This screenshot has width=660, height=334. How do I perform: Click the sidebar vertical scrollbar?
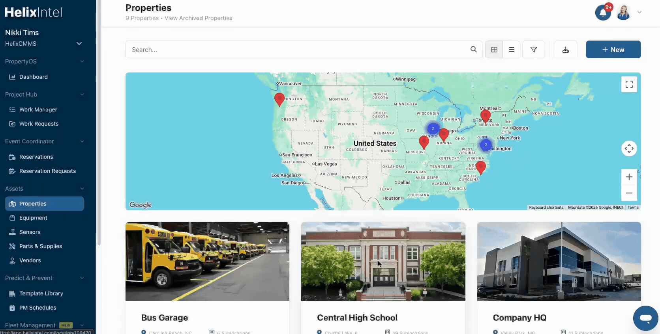click(99, 123)
